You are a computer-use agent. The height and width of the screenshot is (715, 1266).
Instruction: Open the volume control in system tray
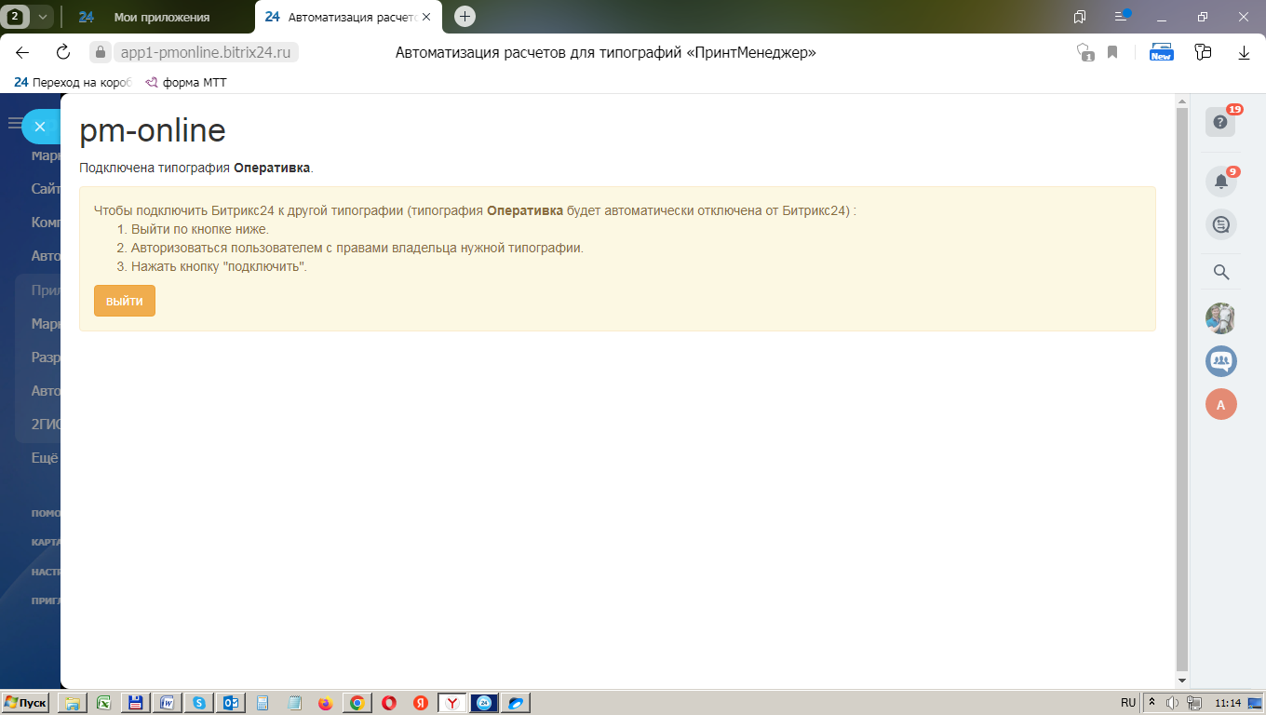1174,703
